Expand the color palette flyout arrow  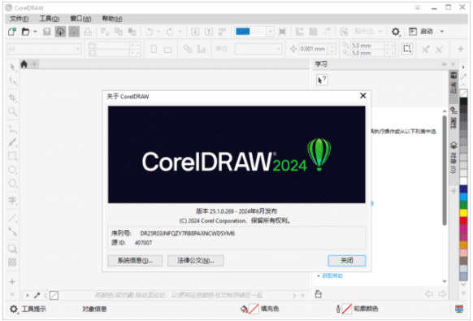463,67
